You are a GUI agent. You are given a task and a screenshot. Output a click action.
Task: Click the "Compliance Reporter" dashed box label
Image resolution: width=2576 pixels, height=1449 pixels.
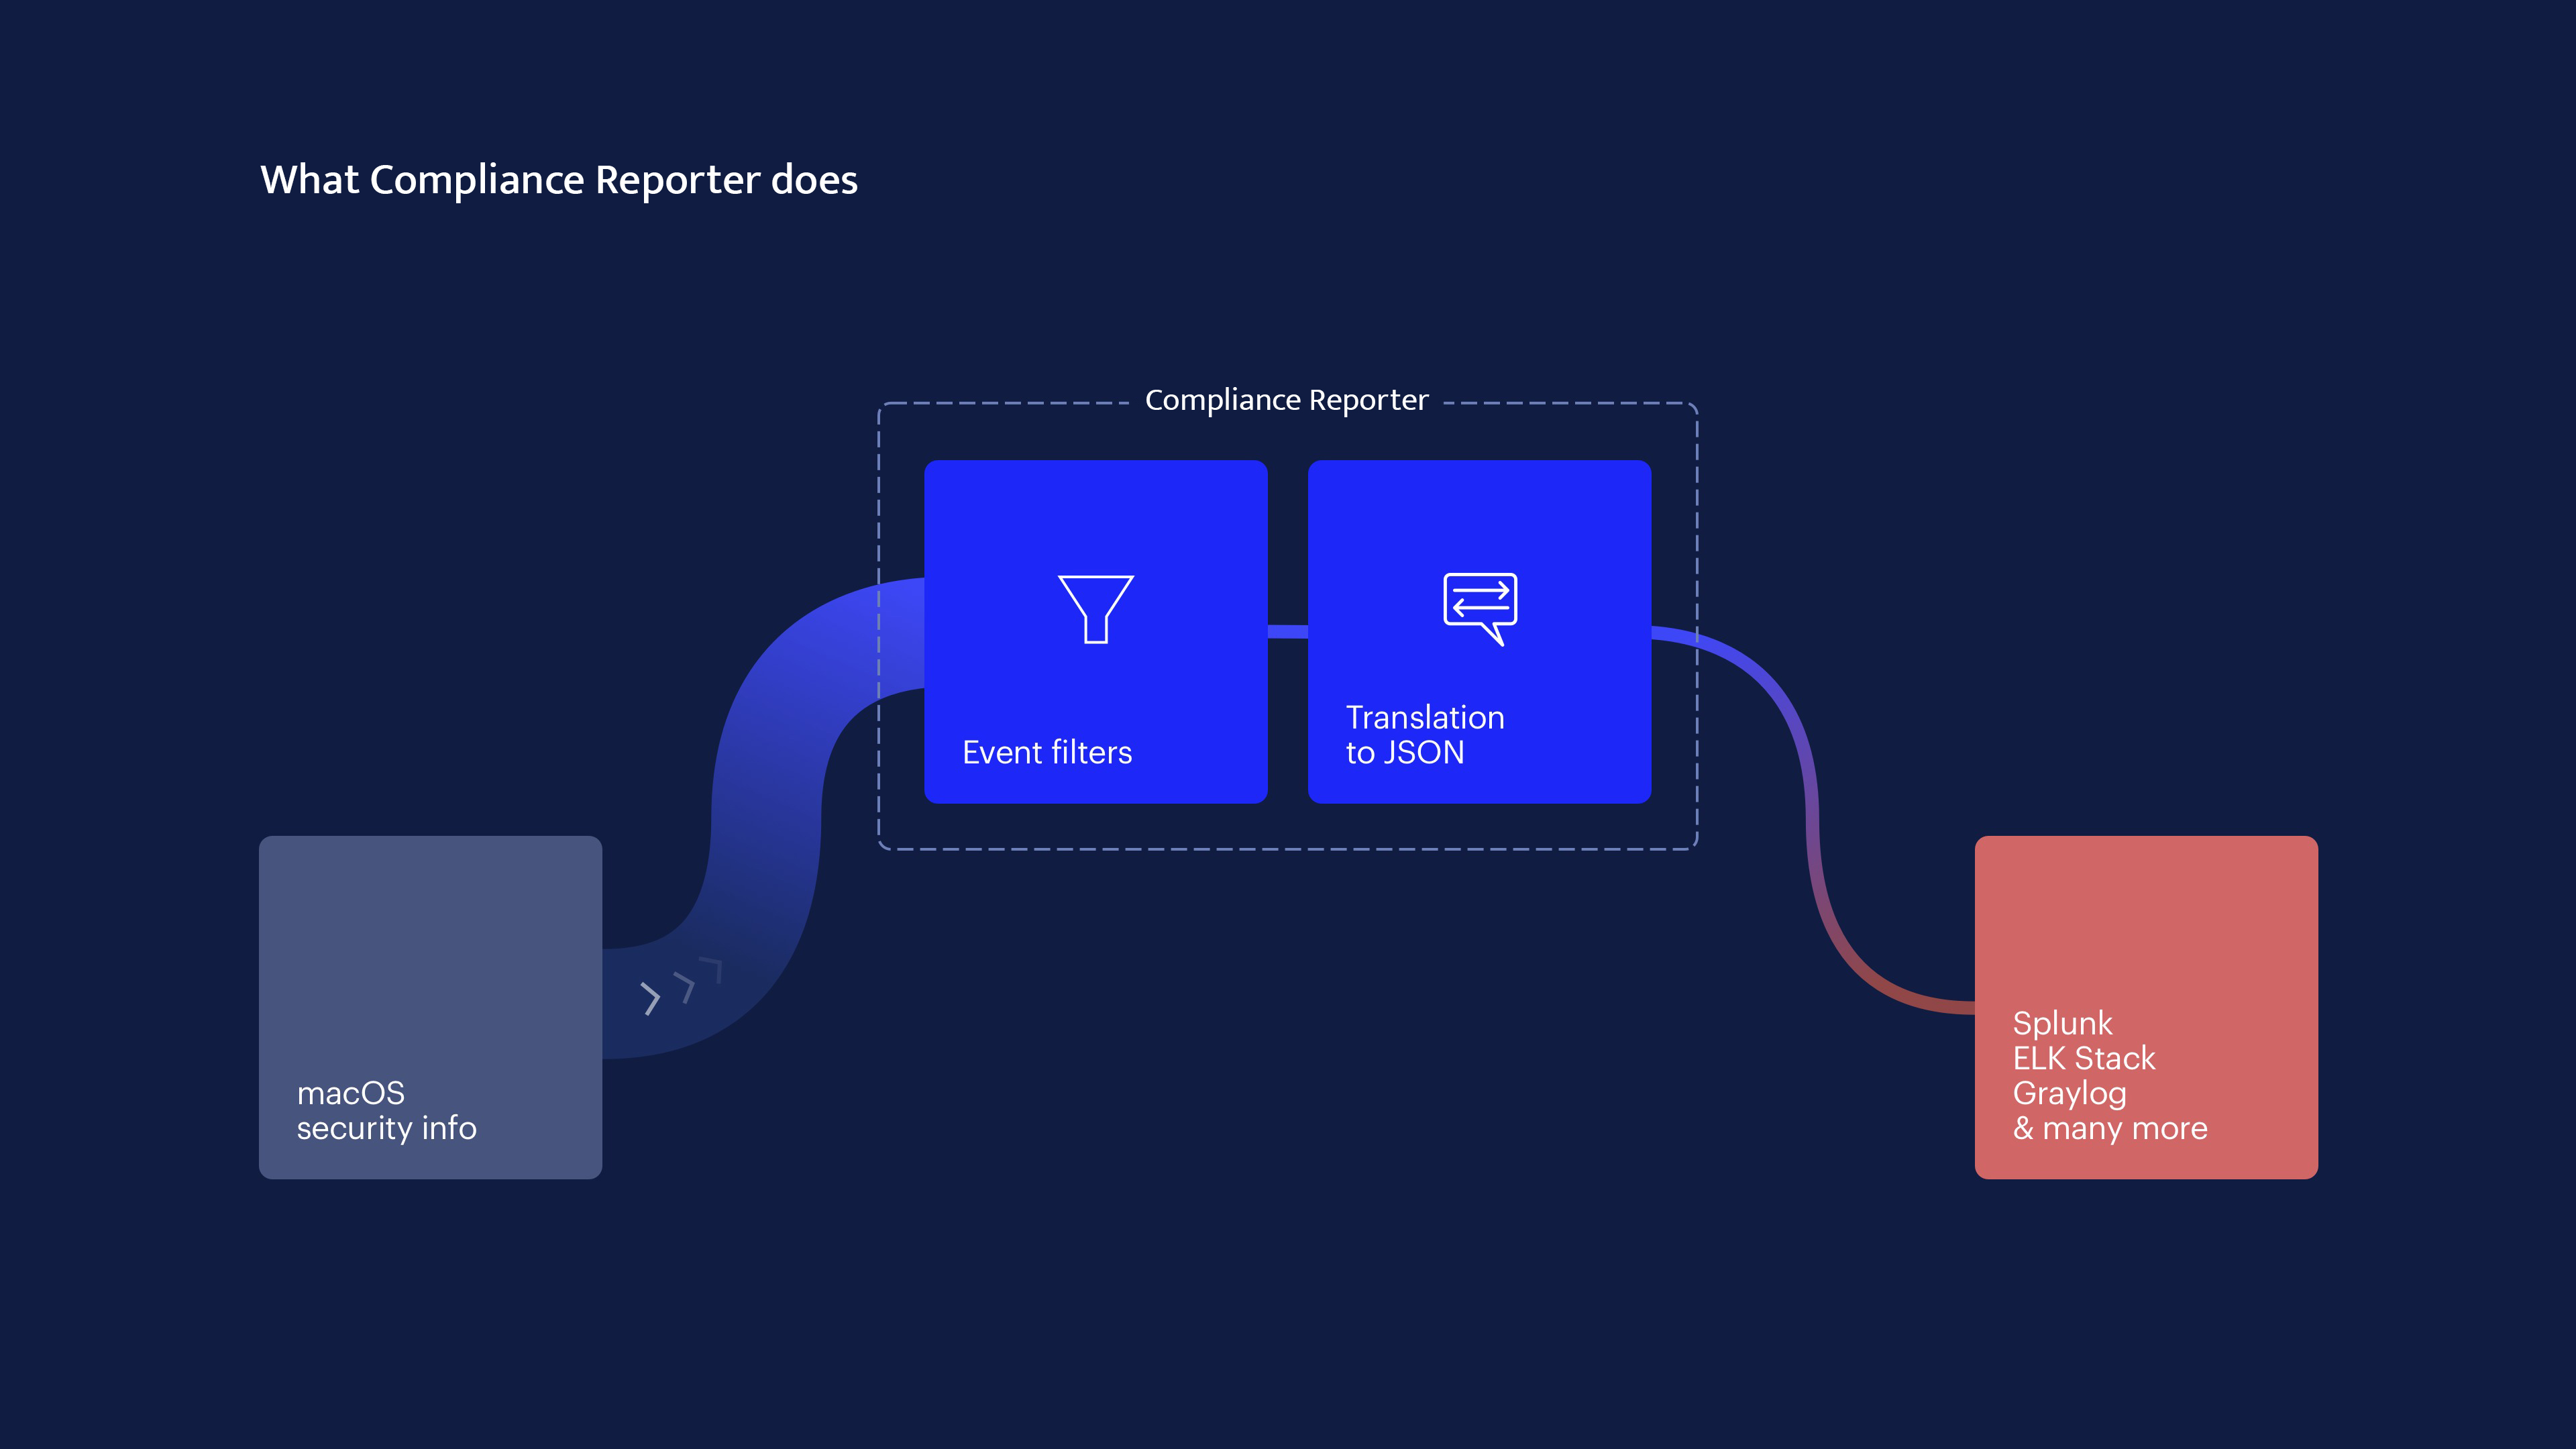[x=1286, y=400]
